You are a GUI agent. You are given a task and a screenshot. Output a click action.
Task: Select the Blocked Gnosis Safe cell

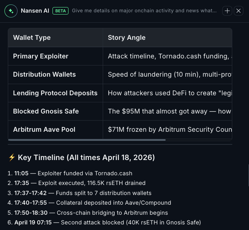[55, 111]
